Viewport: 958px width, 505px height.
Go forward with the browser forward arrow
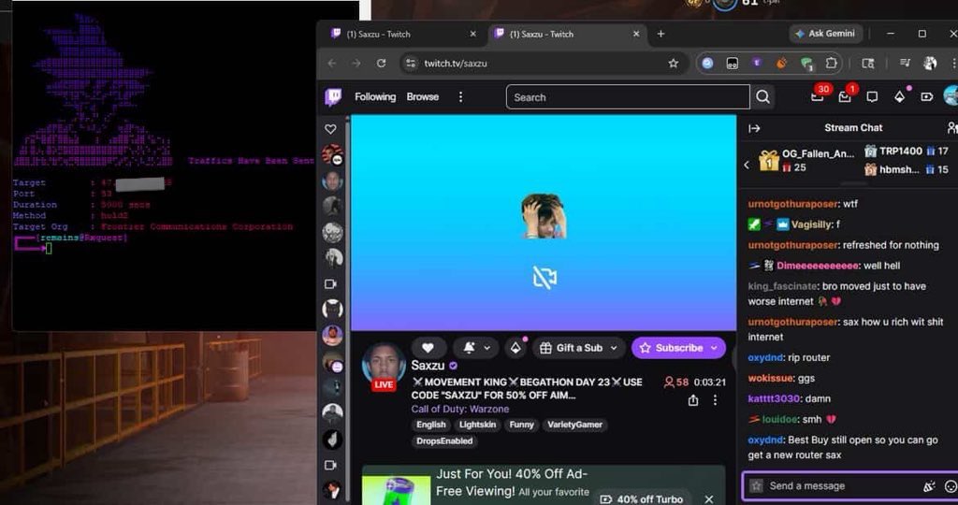(356, 63)
